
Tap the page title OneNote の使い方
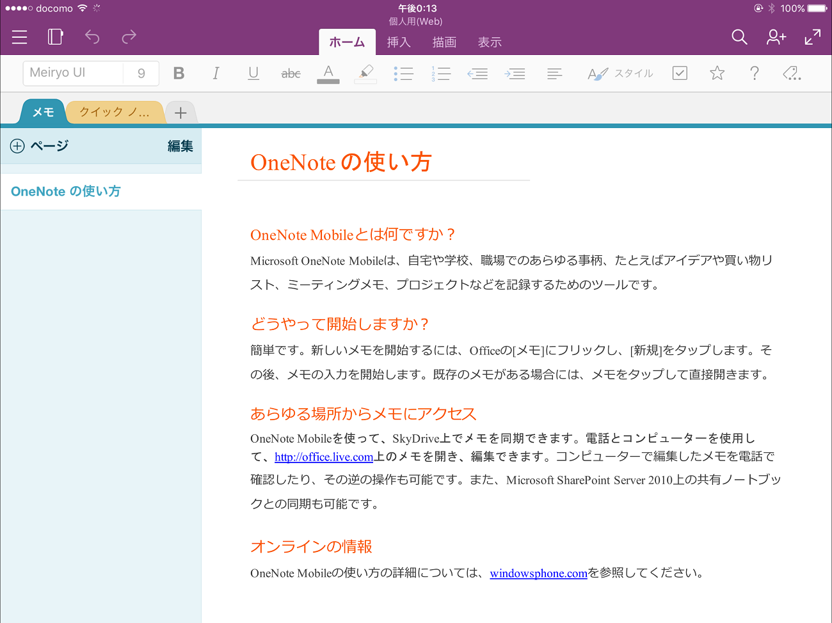pos(340,162)
